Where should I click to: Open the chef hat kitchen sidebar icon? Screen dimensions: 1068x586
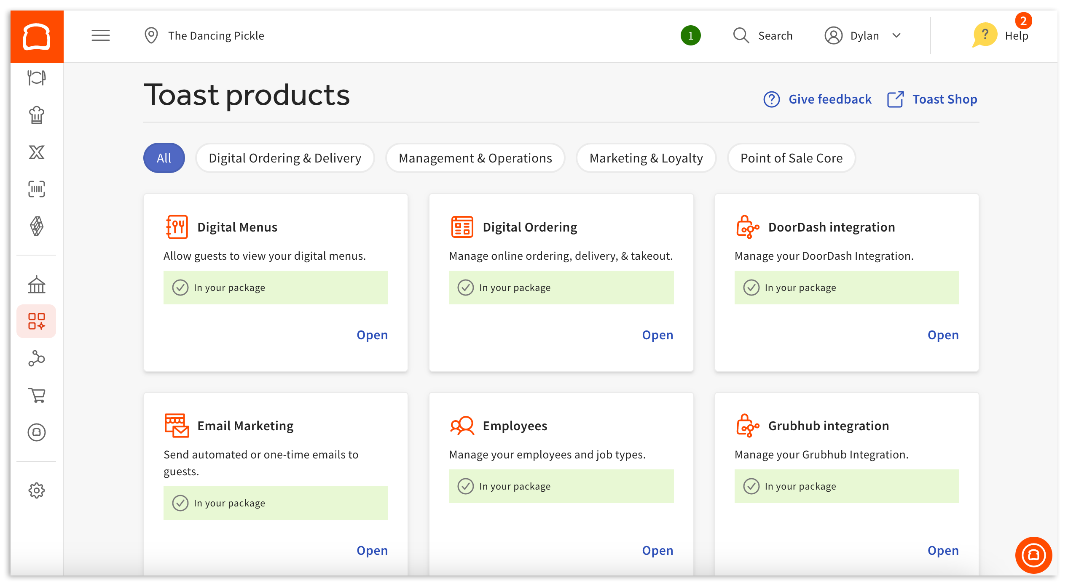[x=37, y=115]
